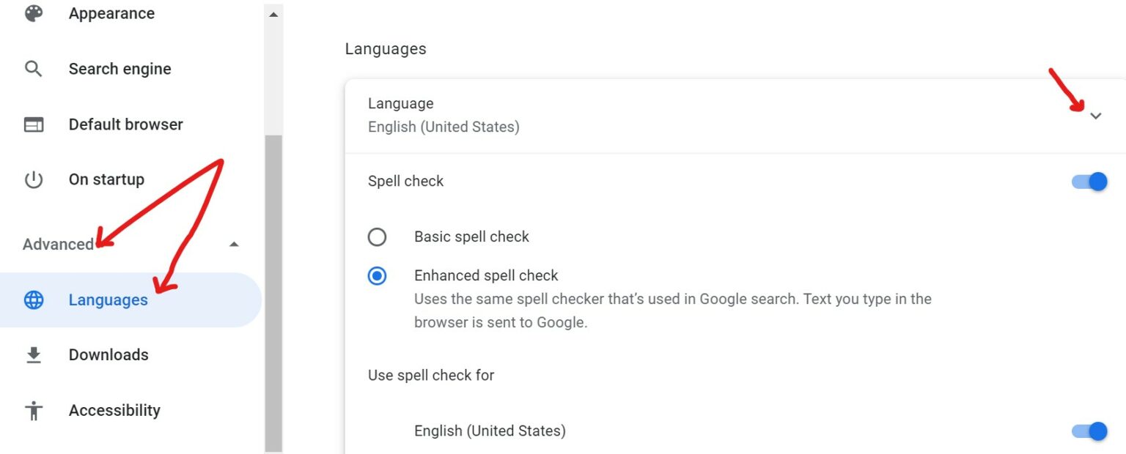
Task: Select the On startup power icon
Action: click(x=34, y=179)
